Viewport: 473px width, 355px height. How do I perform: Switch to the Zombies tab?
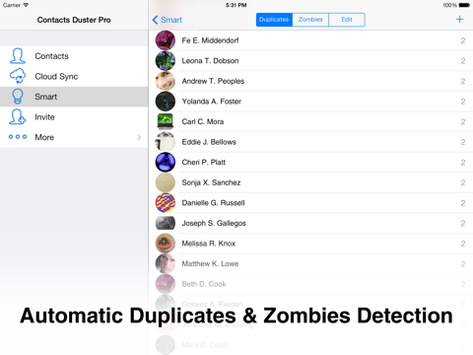(310, 20)
